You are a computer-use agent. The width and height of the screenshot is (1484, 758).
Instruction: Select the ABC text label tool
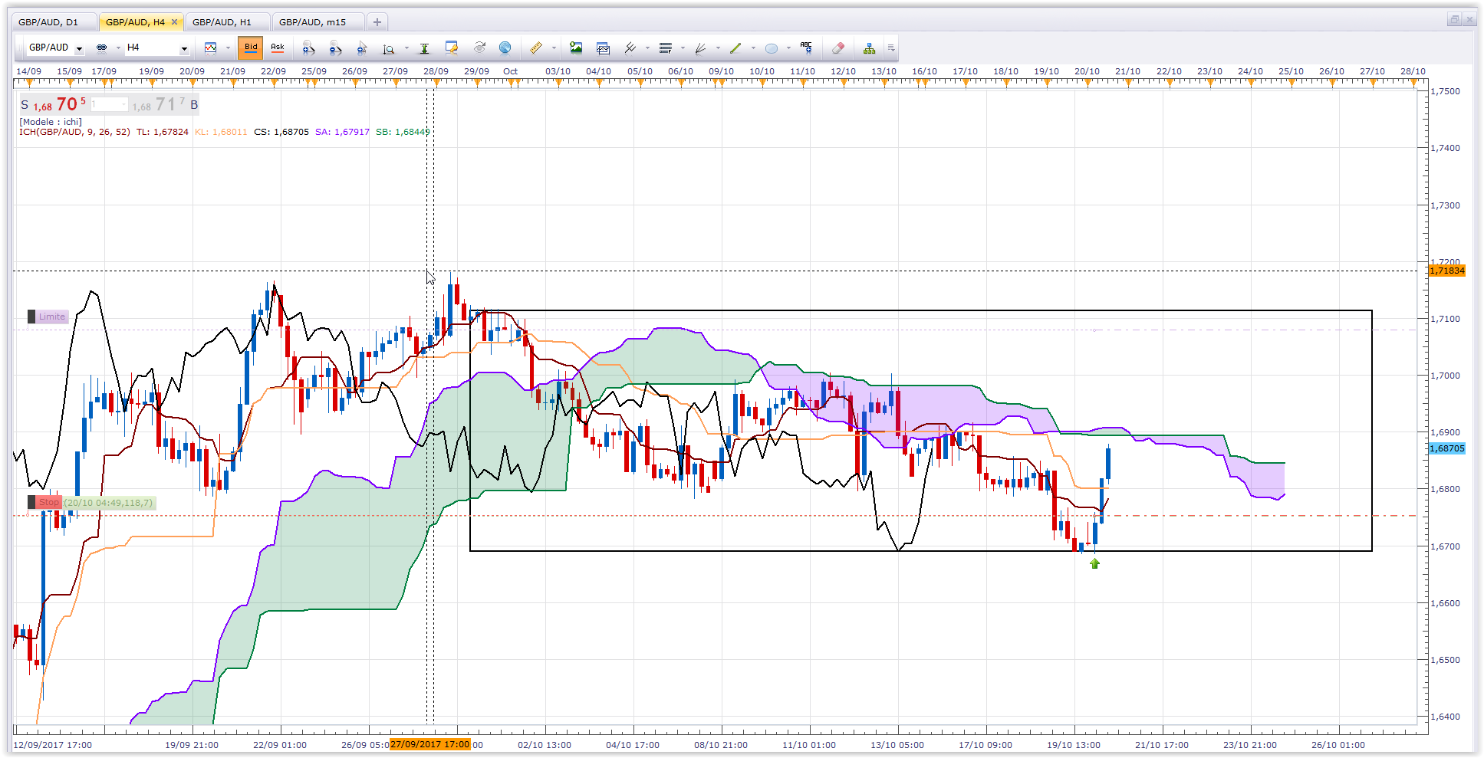pos(805,48)
